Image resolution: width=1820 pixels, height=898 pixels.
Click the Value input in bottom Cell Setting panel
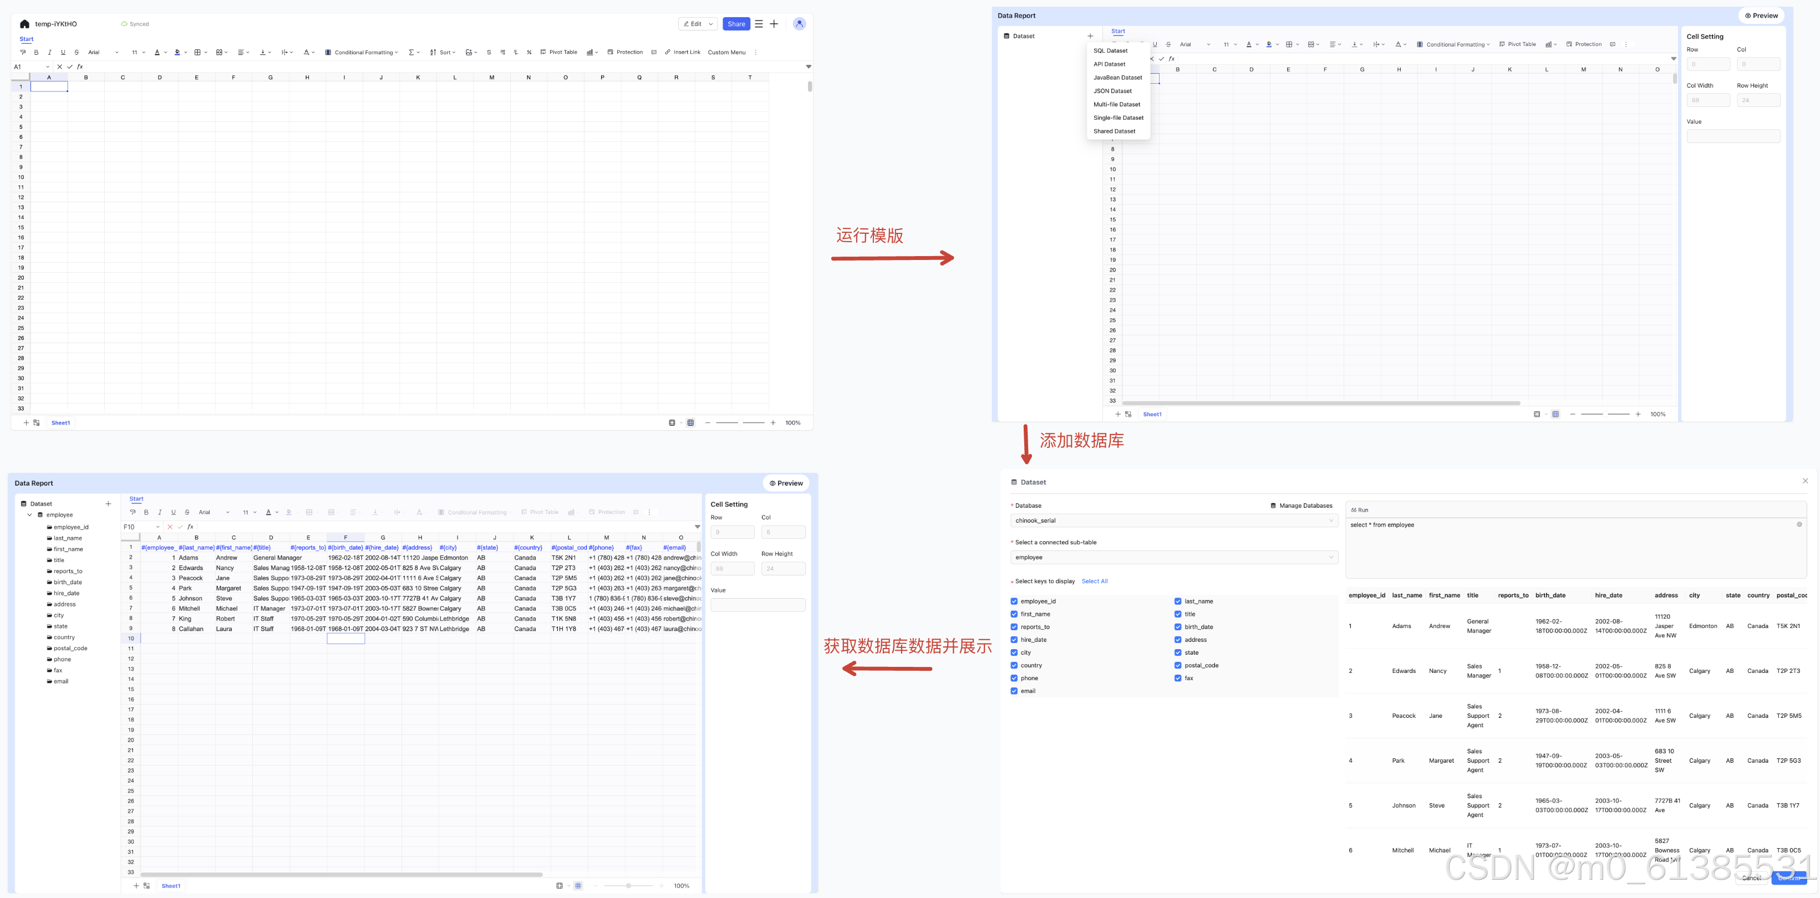[x=758, y=605]
